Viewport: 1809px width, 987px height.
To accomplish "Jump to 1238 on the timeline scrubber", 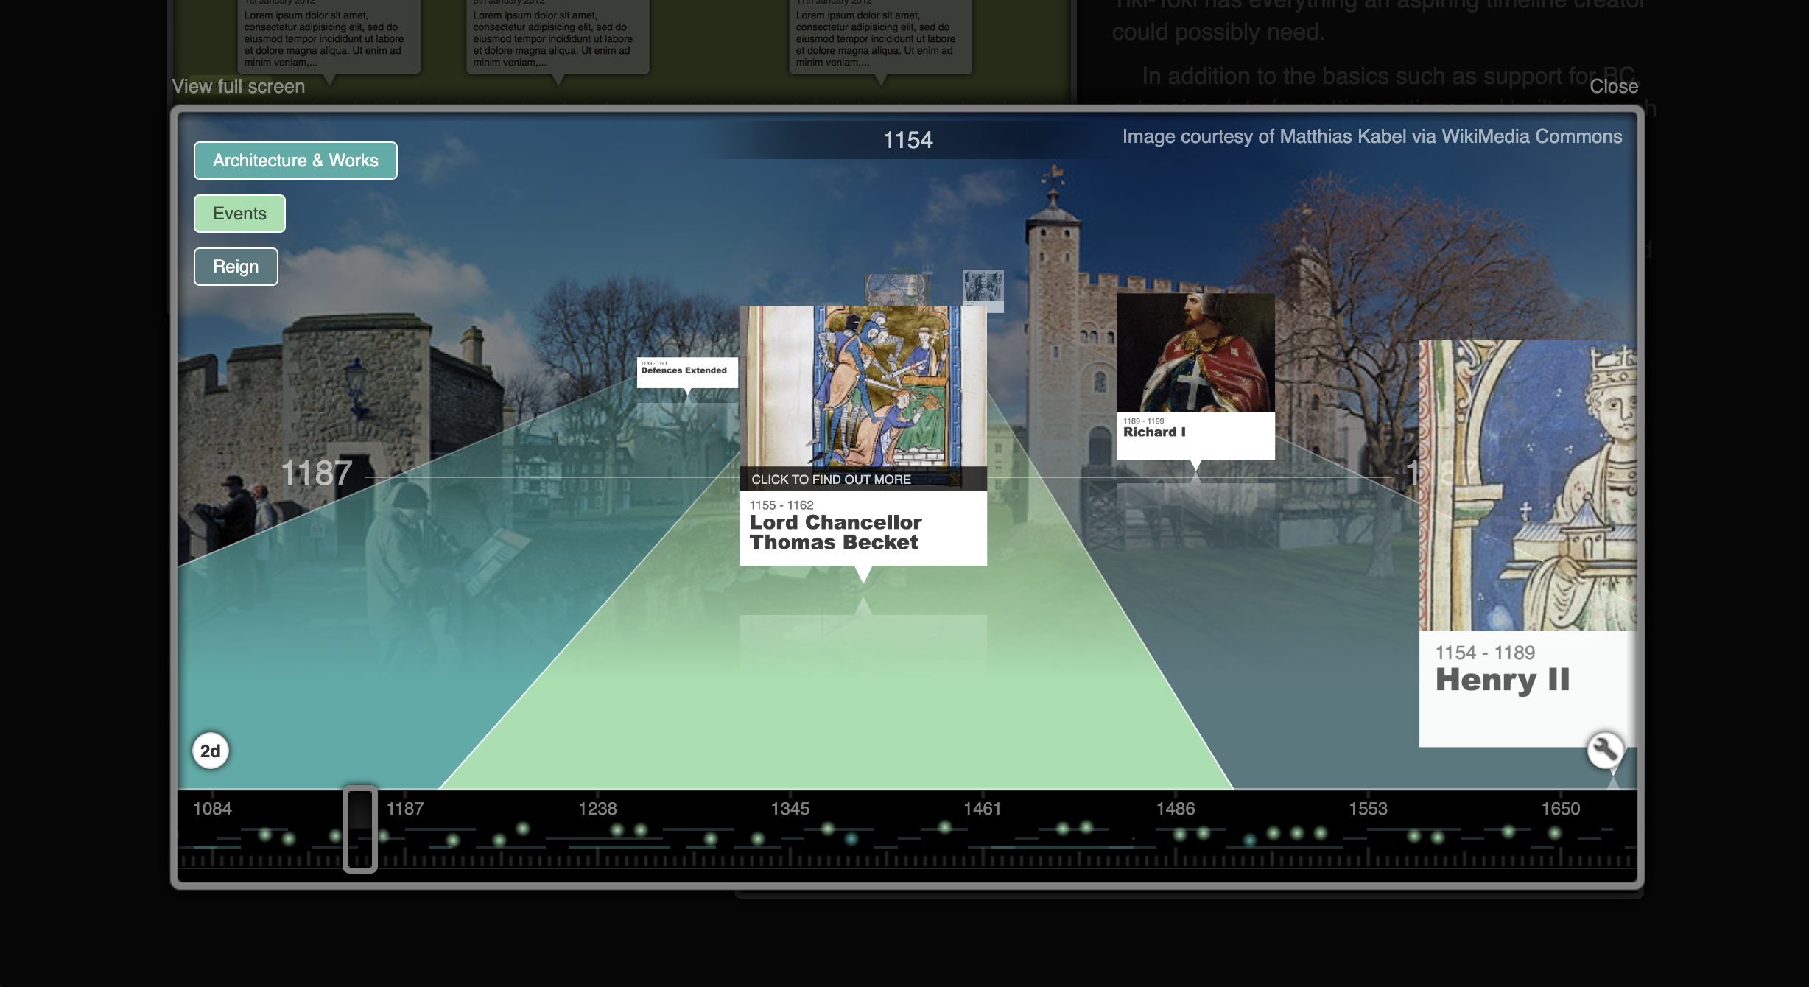I will (x=597, y=809).
